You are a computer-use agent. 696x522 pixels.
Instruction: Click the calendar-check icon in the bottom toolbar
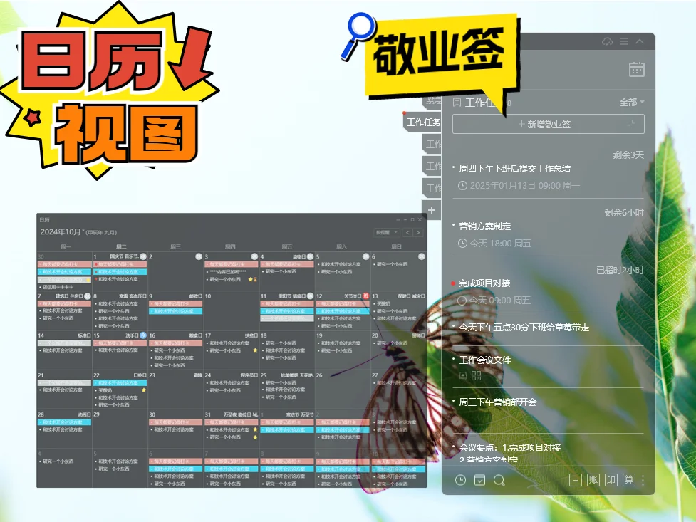click(479, 481)
